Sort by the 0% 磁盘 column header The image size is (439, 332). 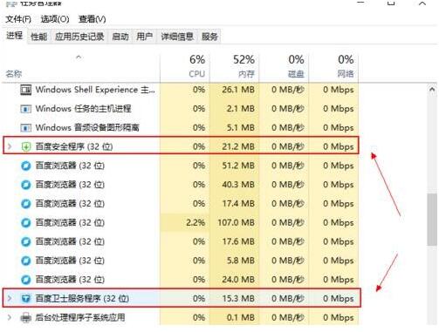tap(284, 67)
